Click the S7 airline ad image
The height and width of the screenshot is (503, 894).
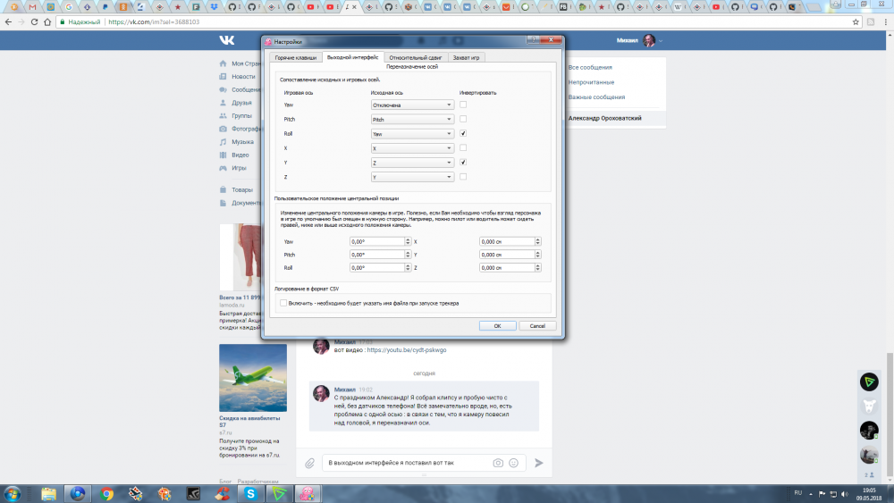pos(253,378)
